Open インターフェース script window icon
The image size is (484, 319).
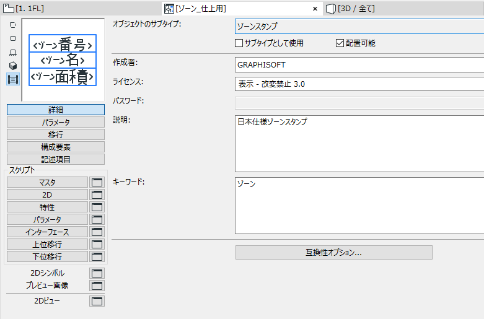[97, 232]
